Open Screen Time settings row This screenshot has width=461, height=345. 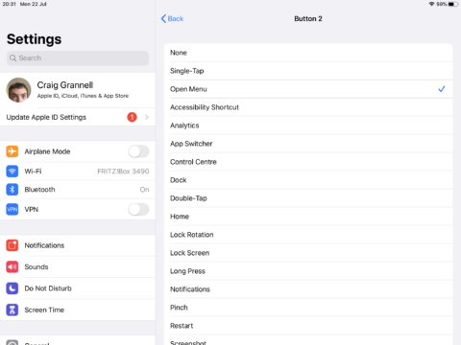pos(78,310)
